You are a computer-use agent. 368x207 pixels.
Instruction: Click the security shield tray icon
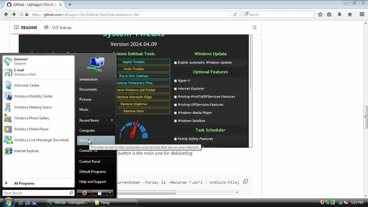coord(322,202)
